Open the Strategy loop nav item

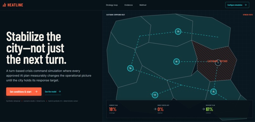(112, 5)
